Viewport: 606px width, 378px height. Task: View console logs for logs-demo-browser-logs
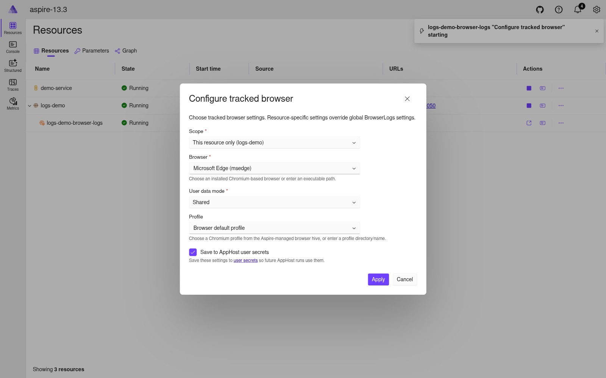point(542,123)
